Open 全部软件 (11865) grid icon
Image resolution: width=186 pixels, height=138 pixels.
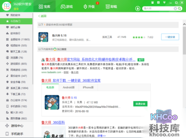(7, 39)
